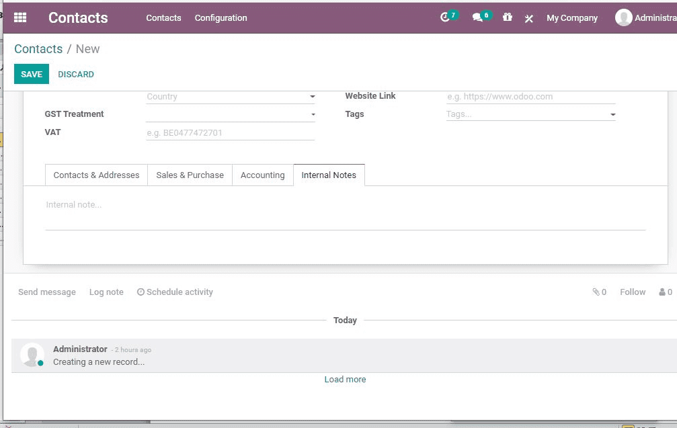This screenshot has height=428, width=677.
Task: Click Send message in chatter
Action: tap(47, 292)
